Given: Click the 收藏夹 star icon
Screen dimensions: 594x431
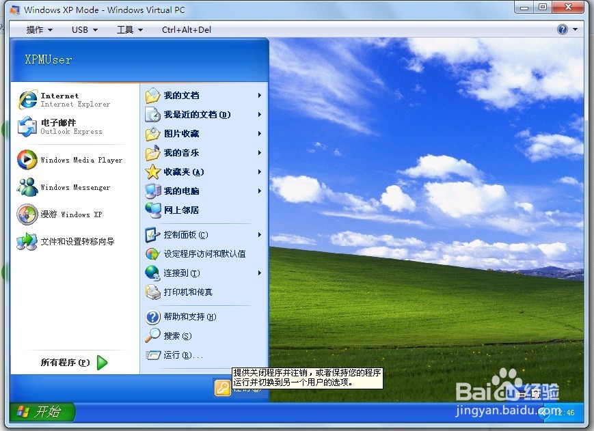Looking at the screenshot, I should [153, 172].
